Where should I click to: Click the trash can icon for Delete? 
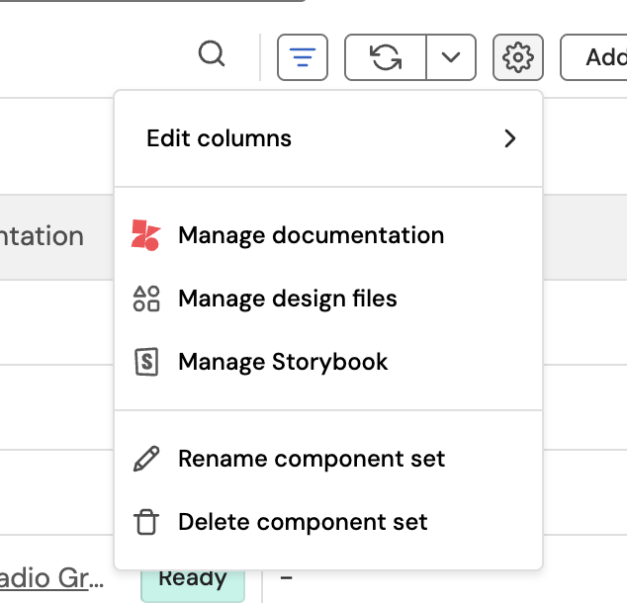(146, 522)
